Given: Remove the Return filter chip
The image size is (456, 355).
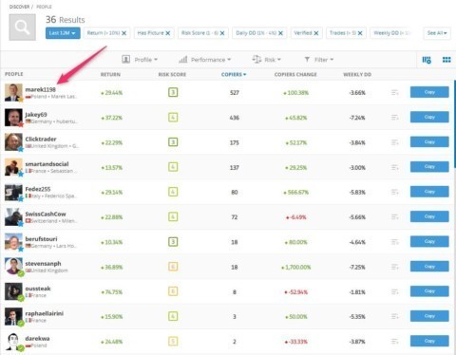Looking at the screenshot, I should pos(124,33).
